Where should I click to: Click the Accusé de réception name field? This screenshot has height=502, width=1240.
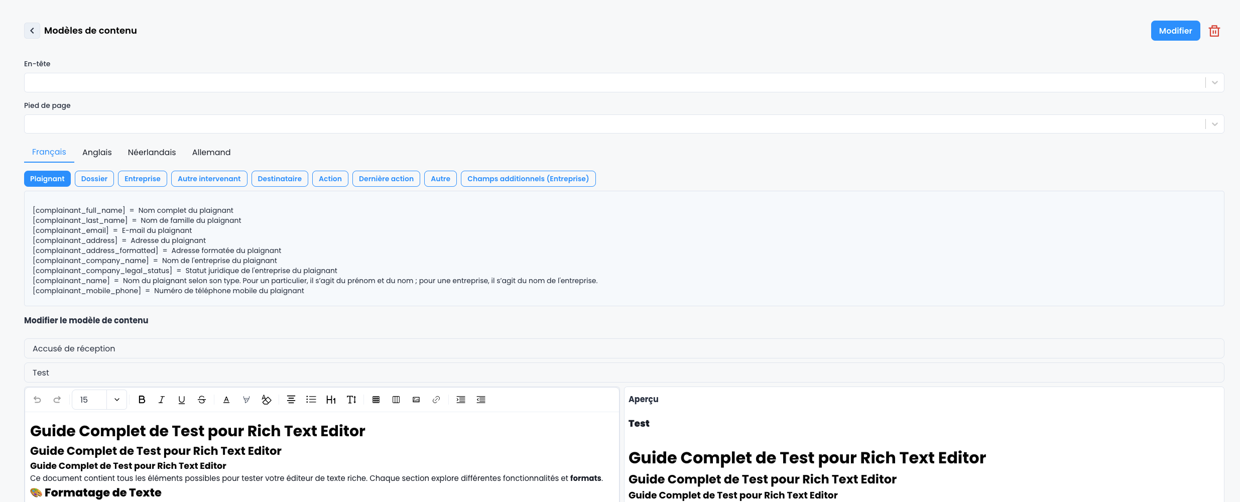(x=624, y=348)
